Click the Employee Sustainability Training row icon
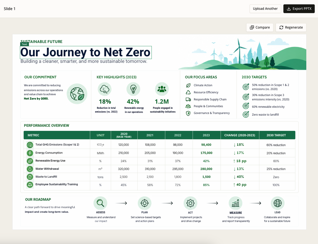 [x=30, y=185]
